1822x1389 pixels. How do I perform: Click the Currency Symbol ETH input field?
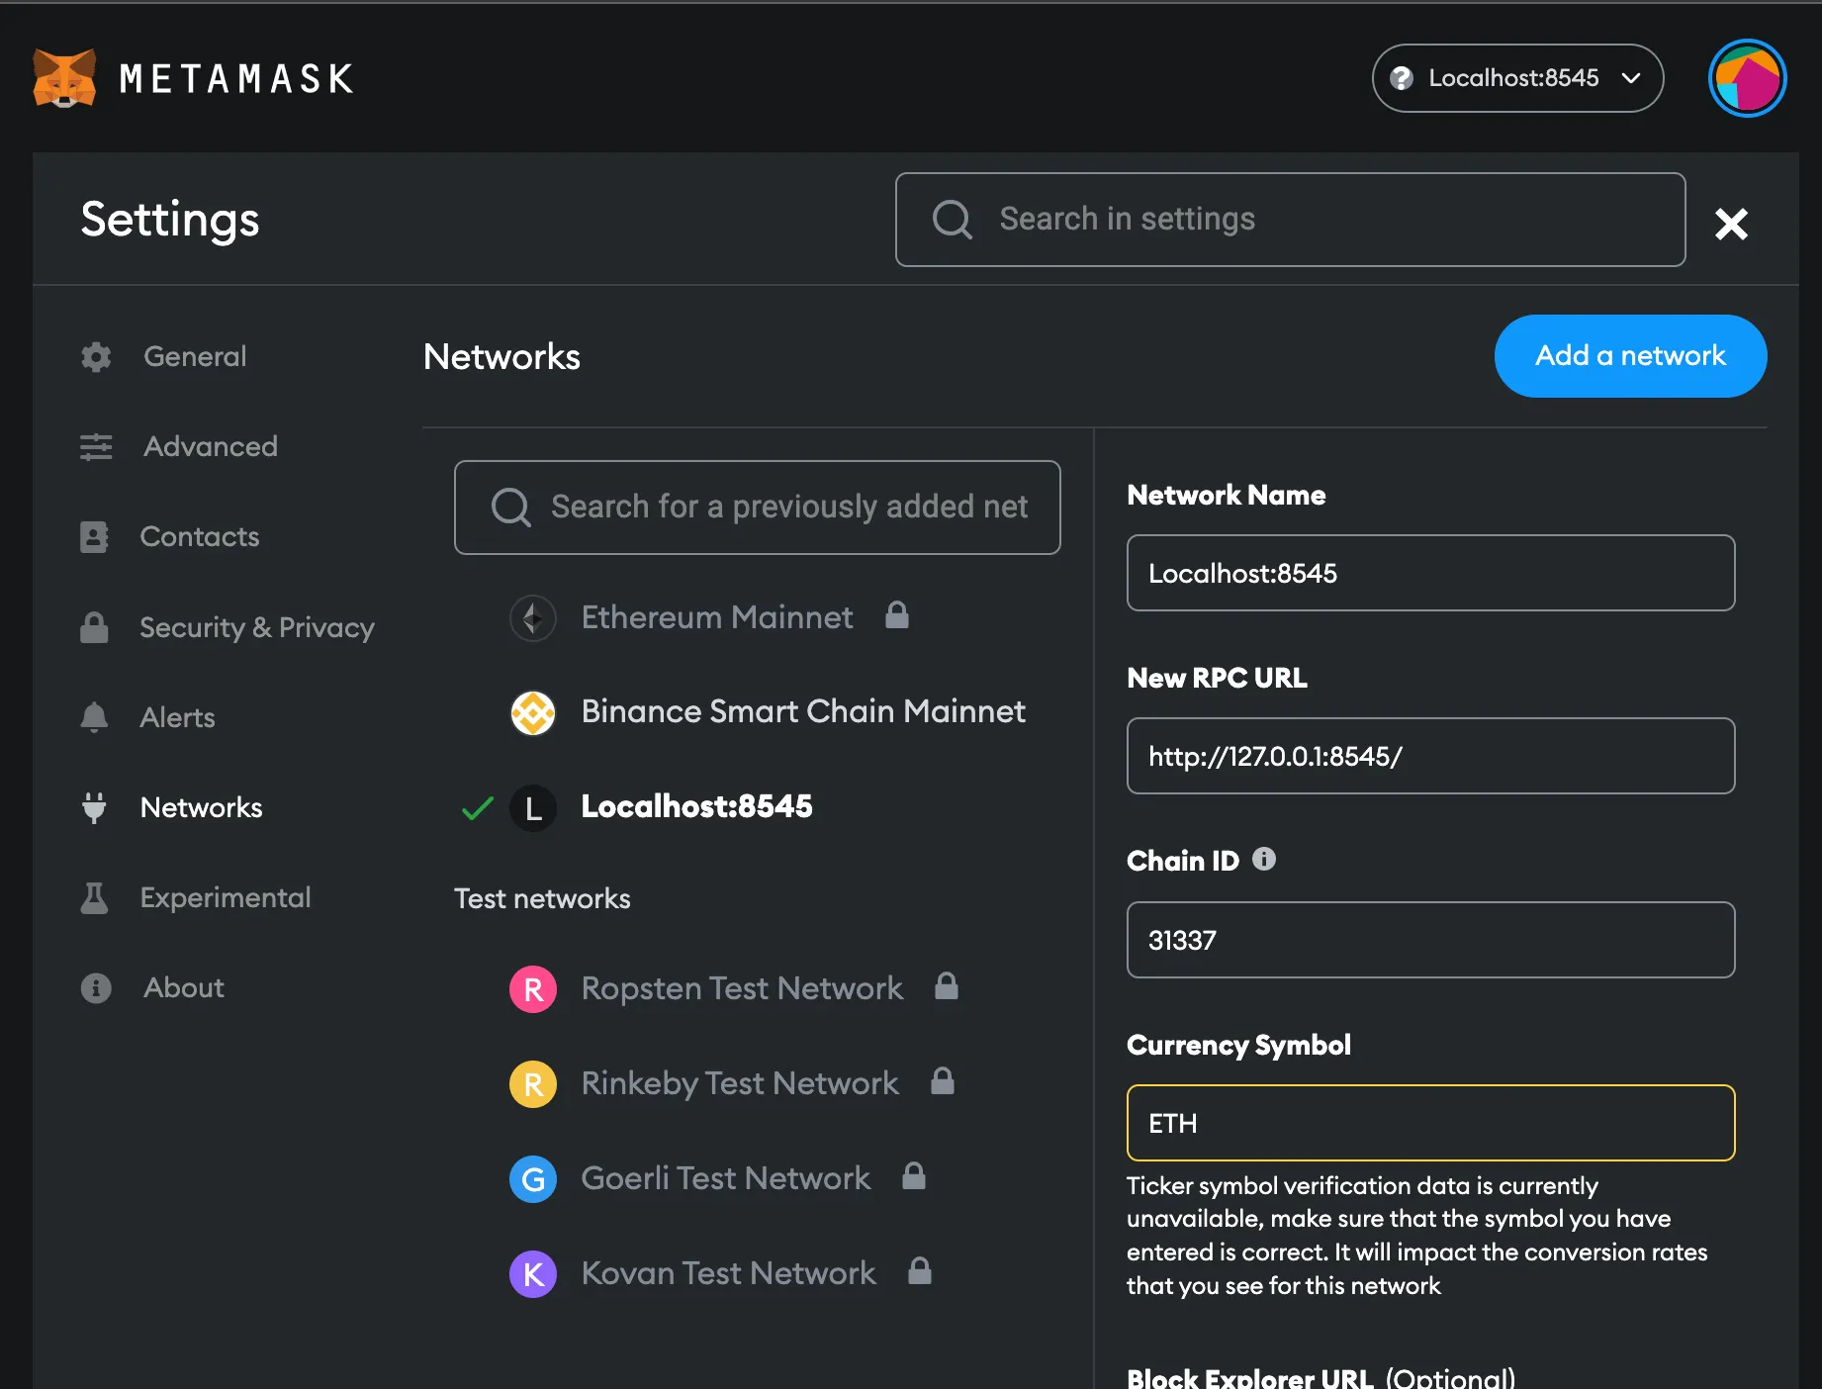click(x=1430, y=1123)
